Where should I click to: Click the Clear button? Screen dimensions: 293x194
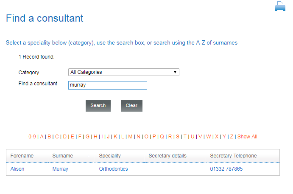(x=131, y=106)
